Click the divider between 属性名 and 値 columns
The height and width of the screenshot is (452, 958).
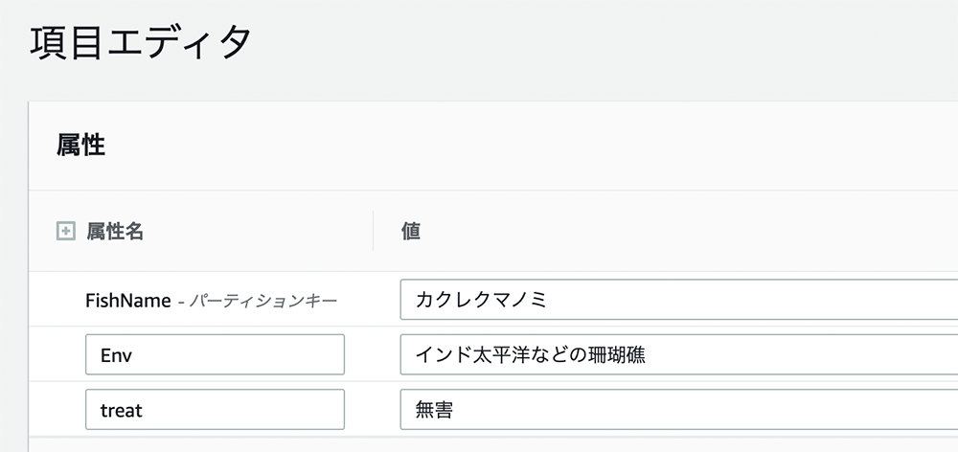(374, 231)
